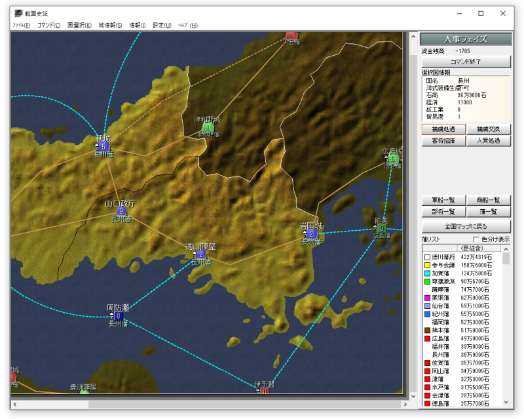Screen dimensions: 524x419
Task: Click the 客将招請 button
Action: pyautogui.click(x=443, y=140)
